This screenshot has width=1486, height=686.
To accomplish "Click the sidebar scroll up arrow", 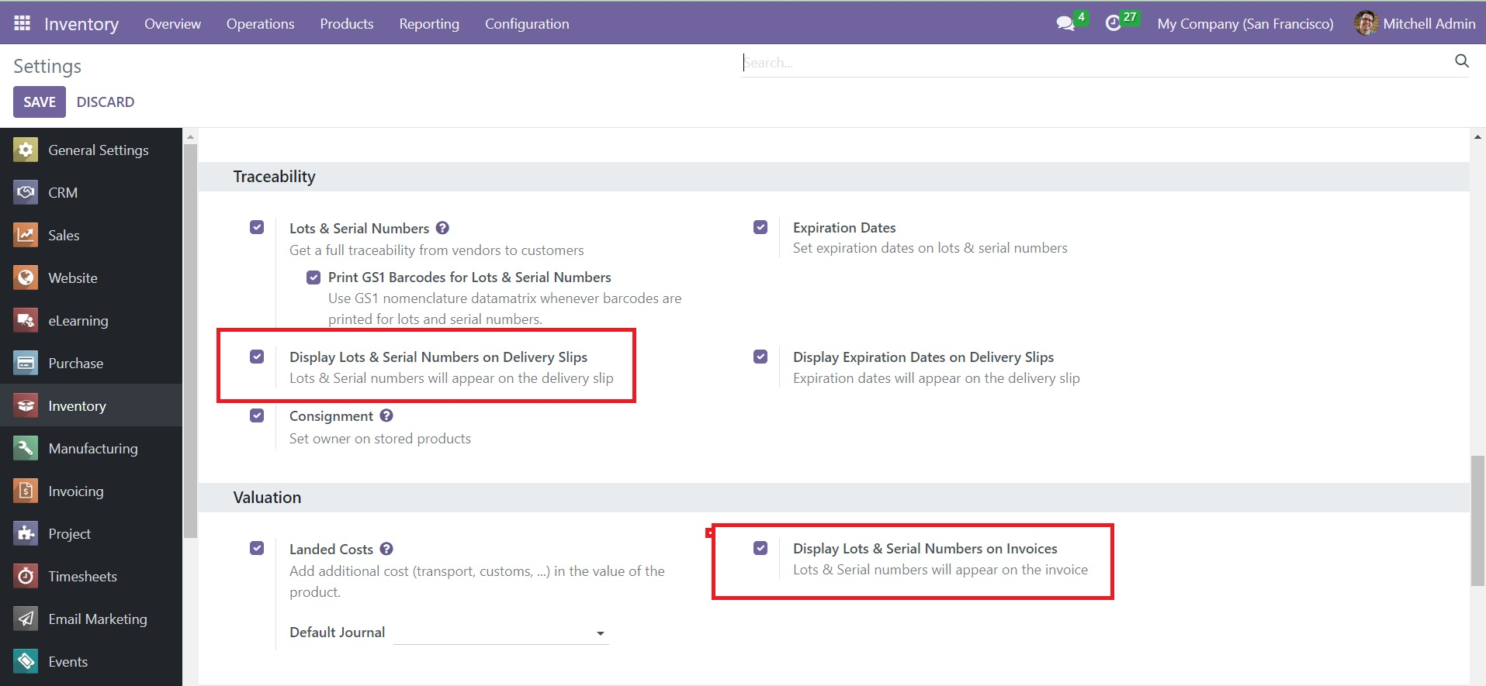I will (190, 136).
